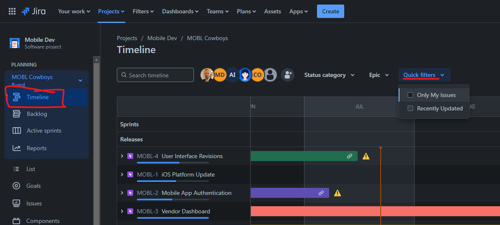Open the MOBL-4 issue key link
Viewport: 500px width, 225px height.
pos(147,156)
